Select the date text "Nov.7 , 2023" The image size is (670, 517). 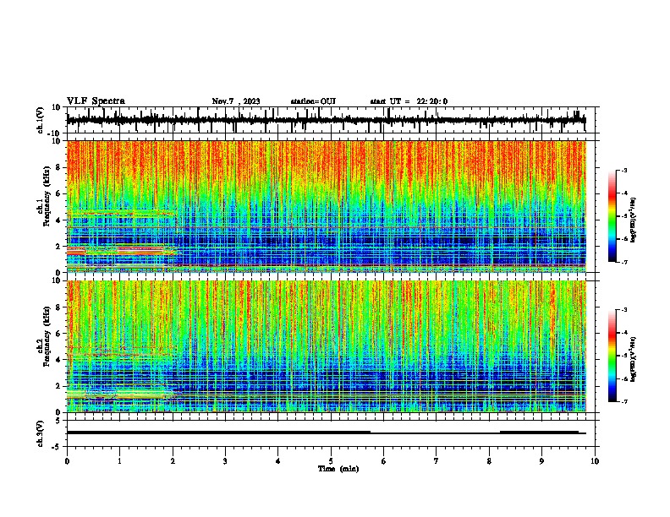tap(236, 101)
